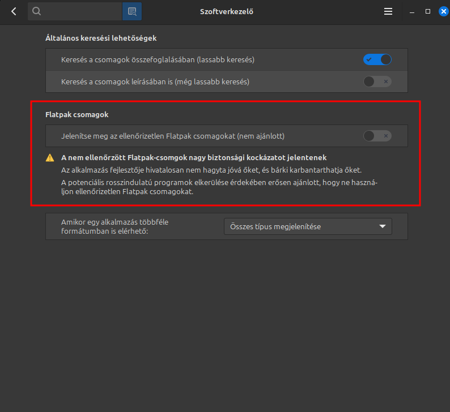
Task: Open the 'Összes típus megjelenítése' dropdown
Action: (x=308, y=226)
